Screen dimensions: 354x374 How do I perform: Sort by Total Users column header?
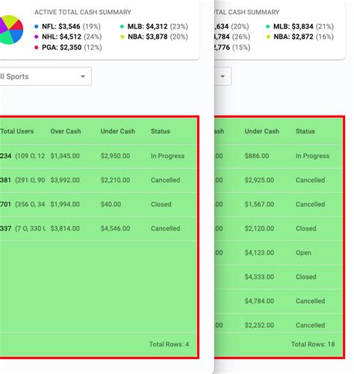[x=17, y=131]
